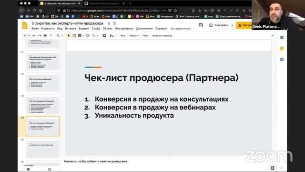The width and height of the screenshot is (305, 172).
Task: Redo the last action
Action: pos(40,36)
